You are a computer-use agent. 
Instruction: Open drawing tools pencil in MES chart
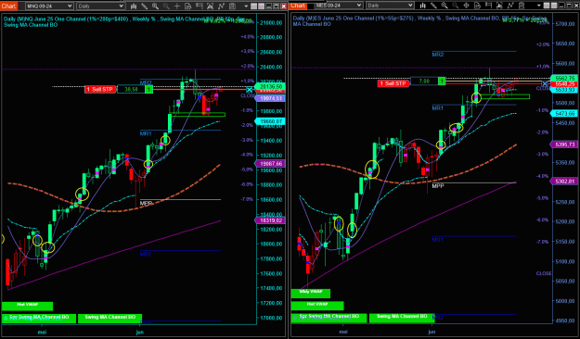coord(433,6)
